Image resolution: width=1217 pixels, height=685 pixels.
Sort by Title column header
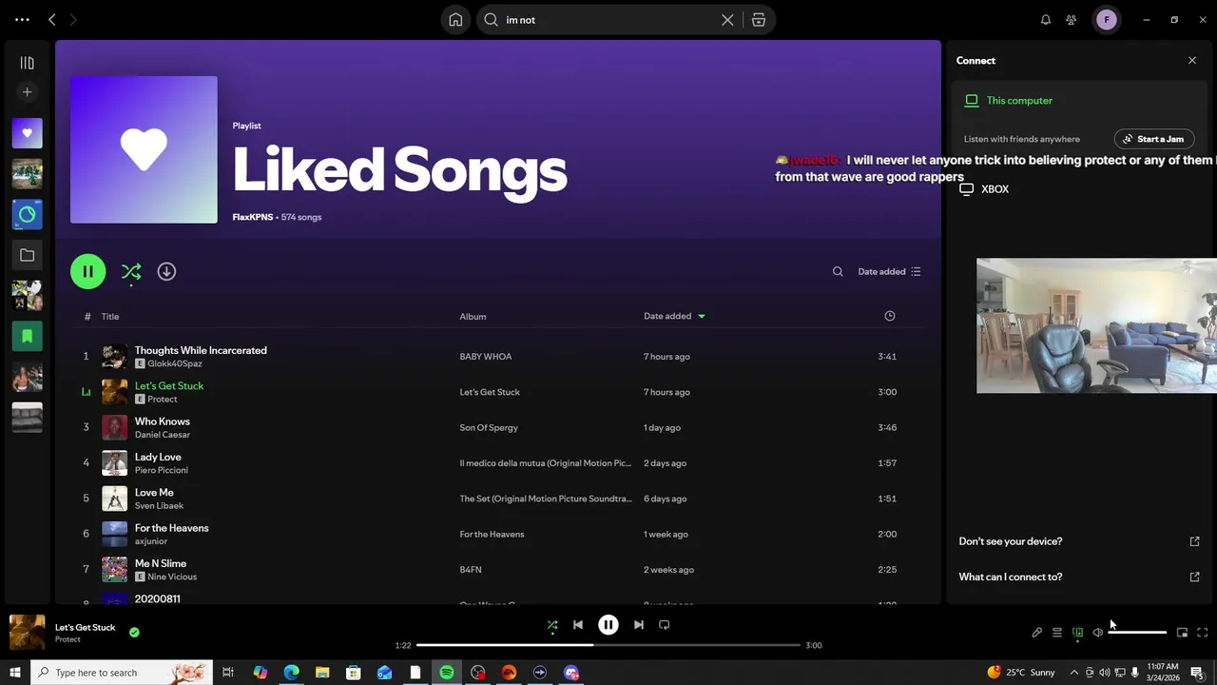point(110,317)
